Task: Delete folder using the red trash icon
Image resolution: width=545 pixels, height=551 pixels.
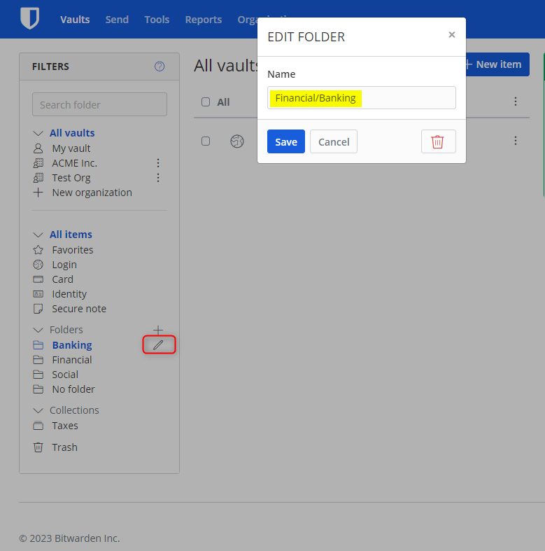Action: pyautogui.click(x=438, y=141)
